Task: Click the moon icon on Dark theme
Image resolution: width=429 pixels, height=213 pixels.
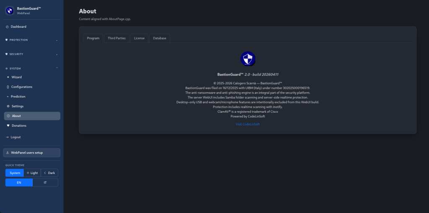Action: tap(45, 173)
